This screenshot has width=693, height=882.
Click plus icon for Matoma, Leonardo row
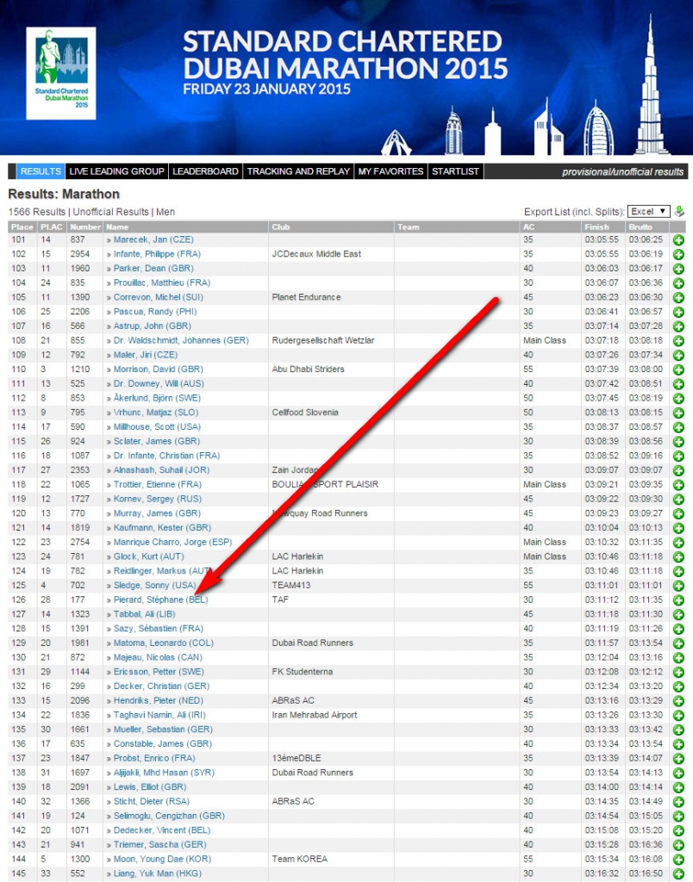tap(678, 643)
